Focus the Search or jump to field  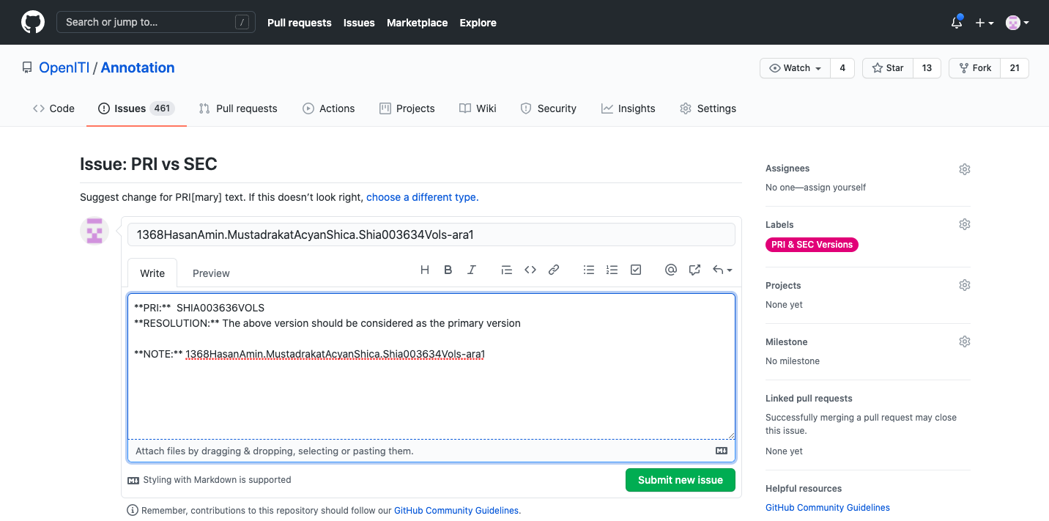click(x=156, y=22)
